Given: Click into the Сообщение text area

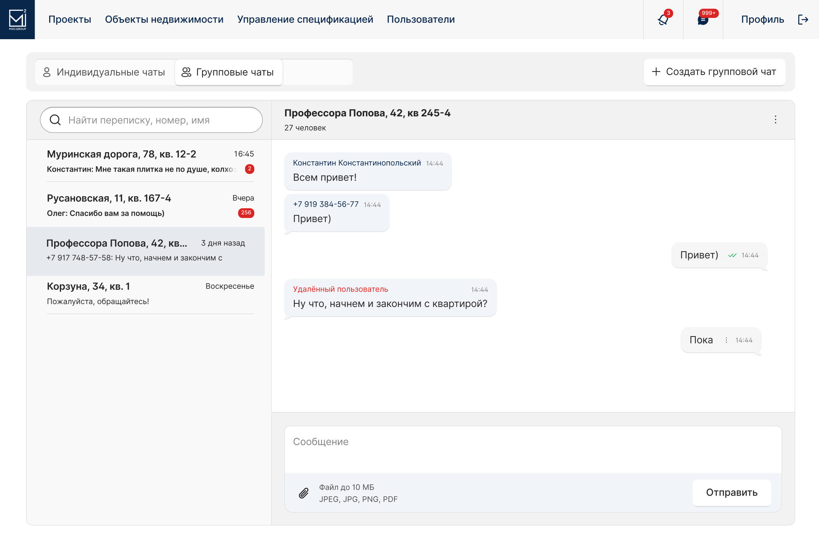Looking at the screenshot, I should [533, 449].
